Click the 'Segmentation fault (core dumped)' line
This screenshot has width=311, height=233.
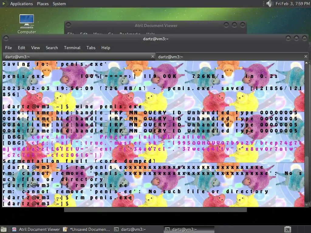79,161
